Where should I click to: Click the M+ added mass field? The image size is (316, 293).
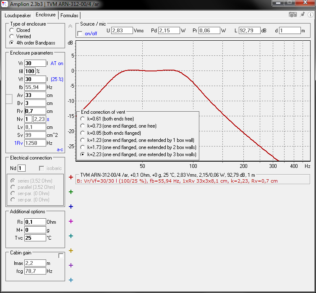[35, 230]
